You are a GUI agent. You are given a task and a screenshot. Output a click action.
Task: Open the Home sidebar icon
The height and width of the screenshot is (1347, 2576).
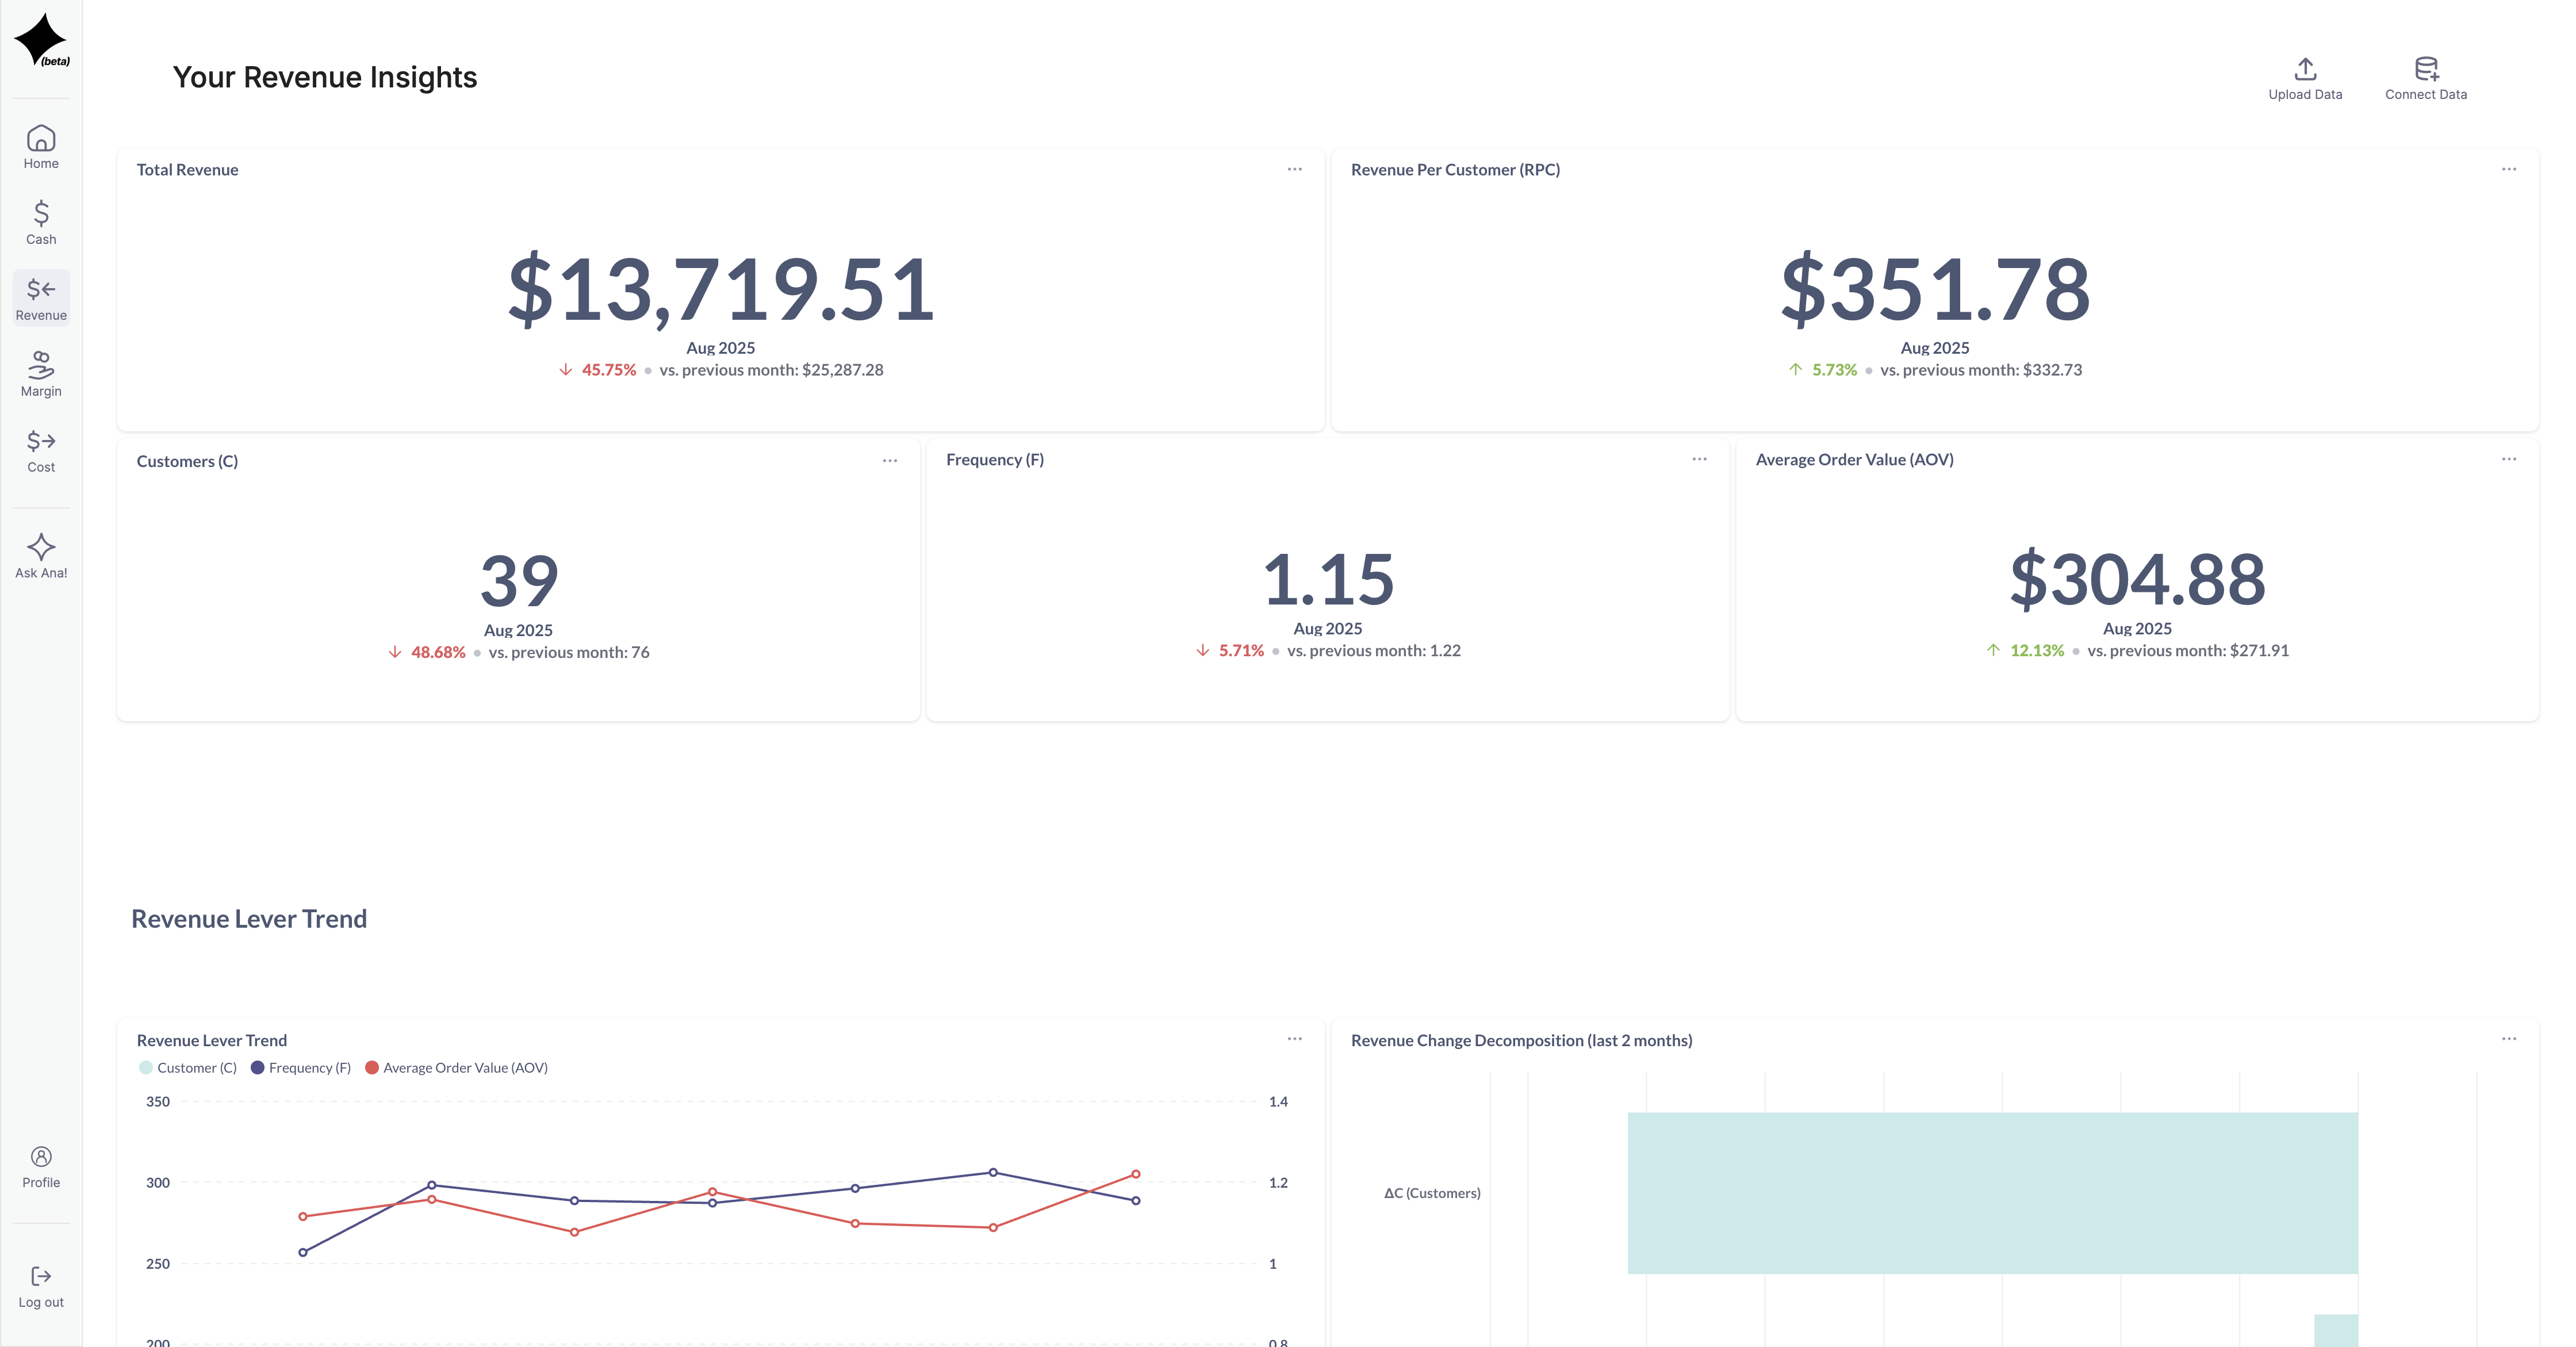click(x=41, y=146)
